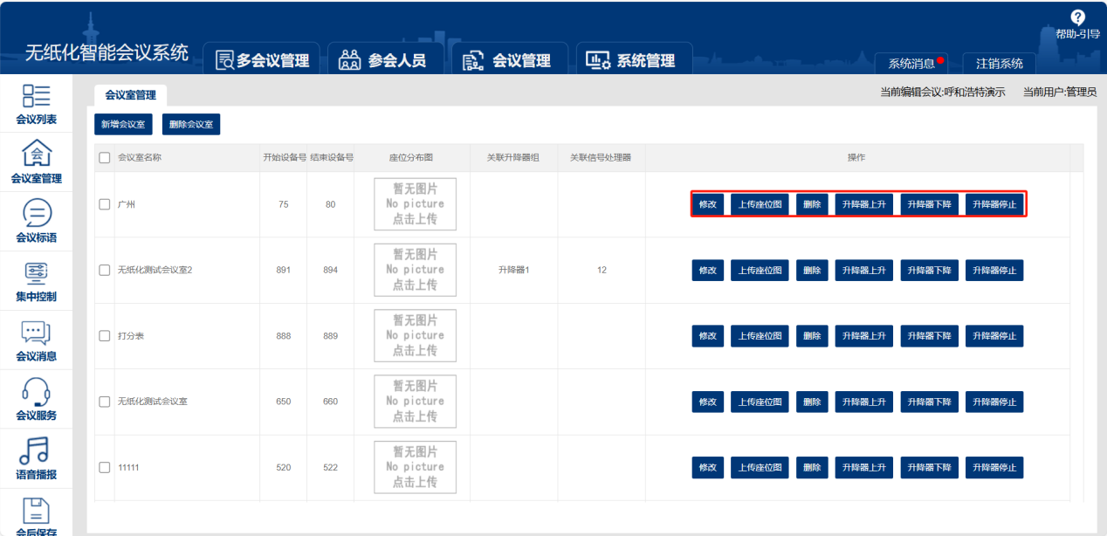Click picture placeholder in 打分表 row
Screen dimensions: 1107x536
pyautogui.click(x=415, y=336)
